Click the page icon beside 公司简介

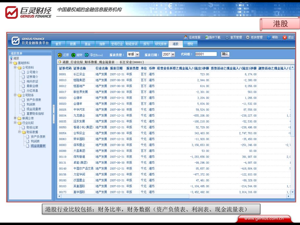pos(23,72)
